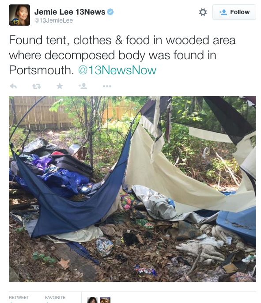
Task: Retweet this Portsmouth tweet
Action: click(x=37, y=86)
